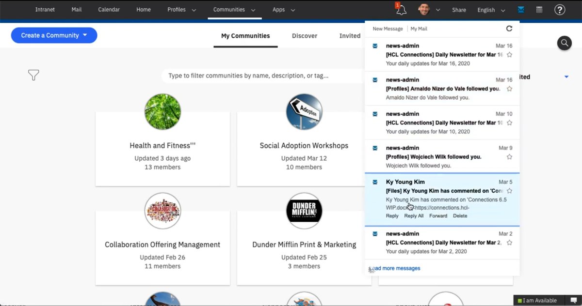Open Health and Fitness community title
The height and width of the screenshot is (306, 582).
point(162,145)
